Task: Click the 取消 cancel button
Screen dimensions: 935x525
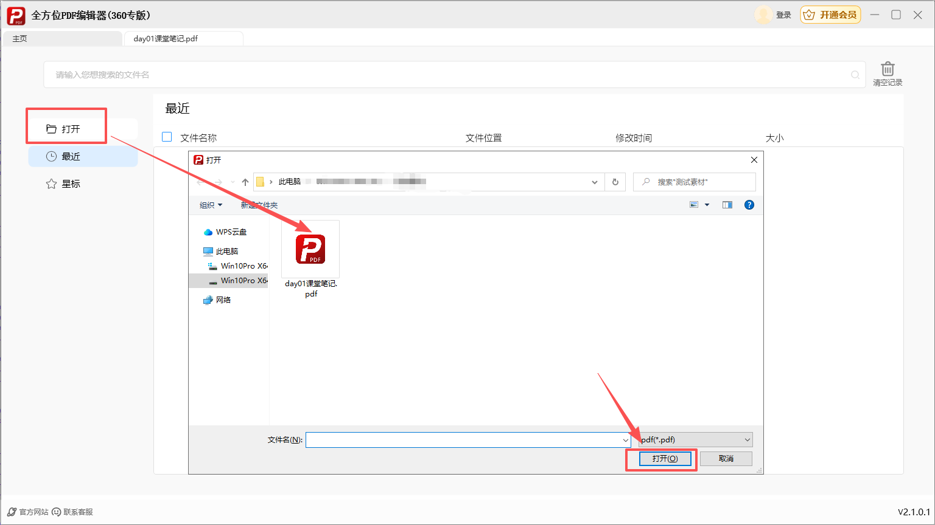Action: click(726, 459)
